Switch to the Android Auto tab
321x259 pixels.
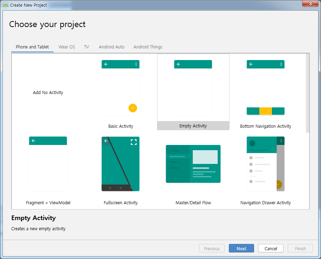[x=111, y=47]
